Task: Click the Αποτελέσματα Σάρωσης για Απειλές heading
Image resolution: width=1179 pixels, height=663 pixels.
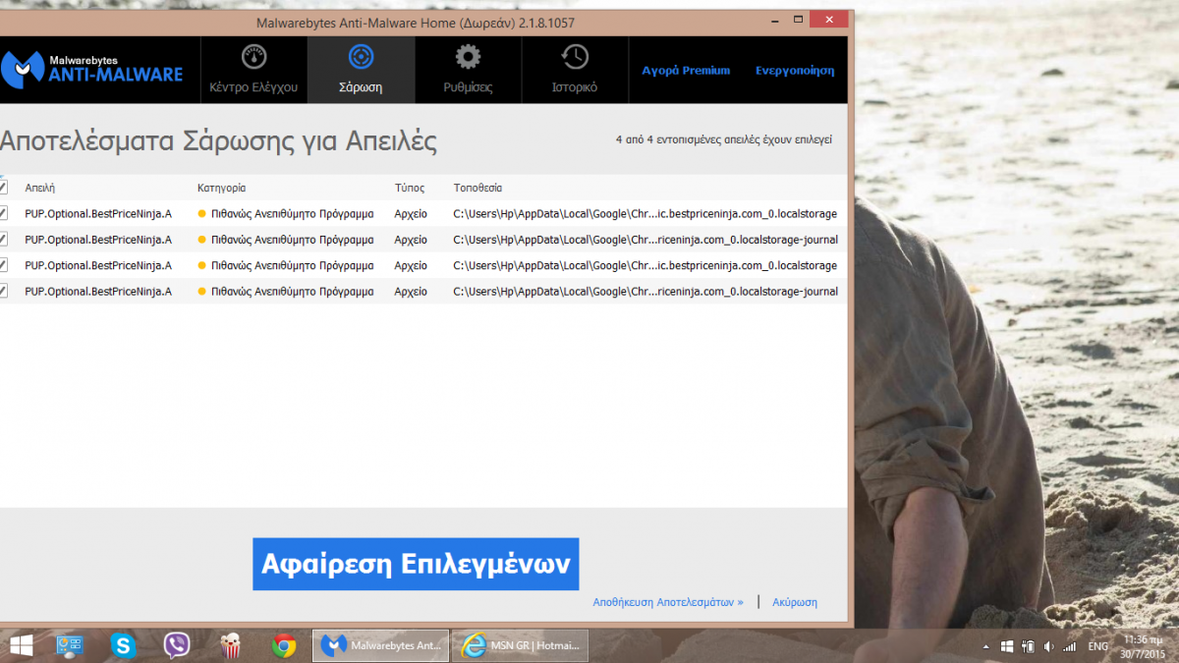Action: 218,141
